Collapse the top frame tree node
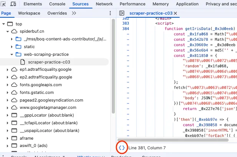Screen dimensions: 237x157 coord(3,24)
